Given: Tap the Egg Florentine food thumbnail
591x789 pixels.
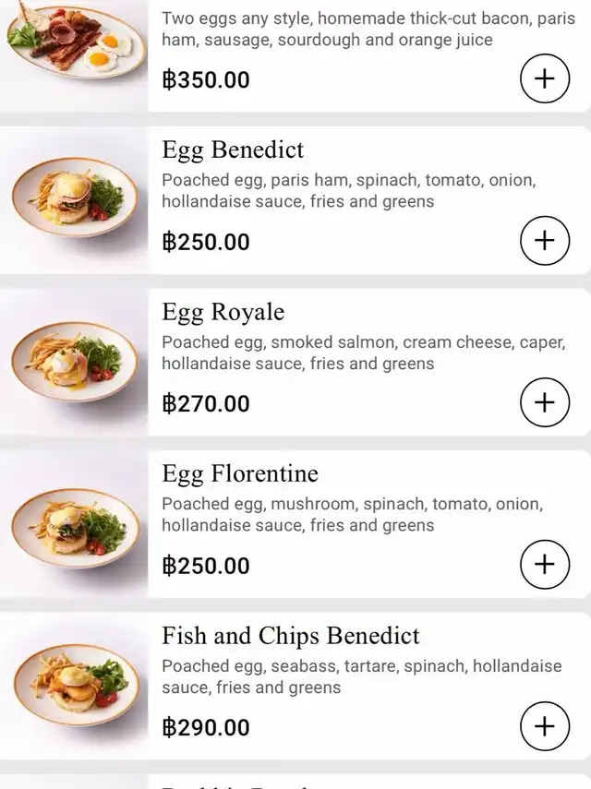Looking at the screenshot, I should click(74, 521).
